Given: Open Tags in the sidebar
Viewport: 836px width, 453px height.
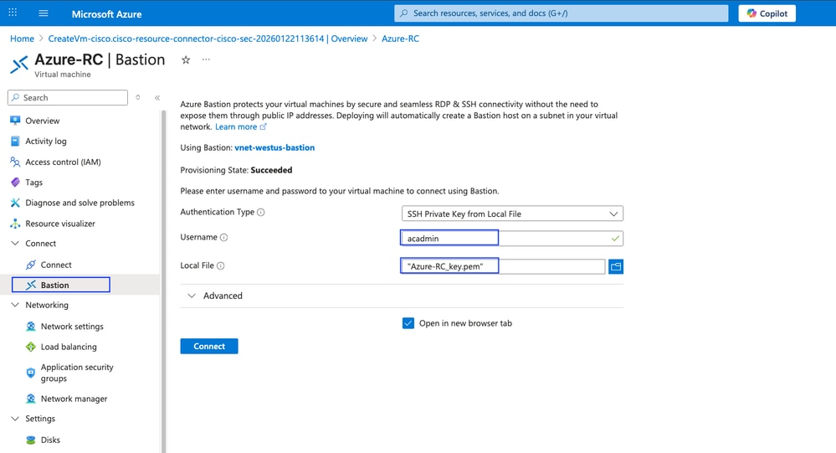Looking at the screenshot, I should pyautogui.click(x=33, y=183).
